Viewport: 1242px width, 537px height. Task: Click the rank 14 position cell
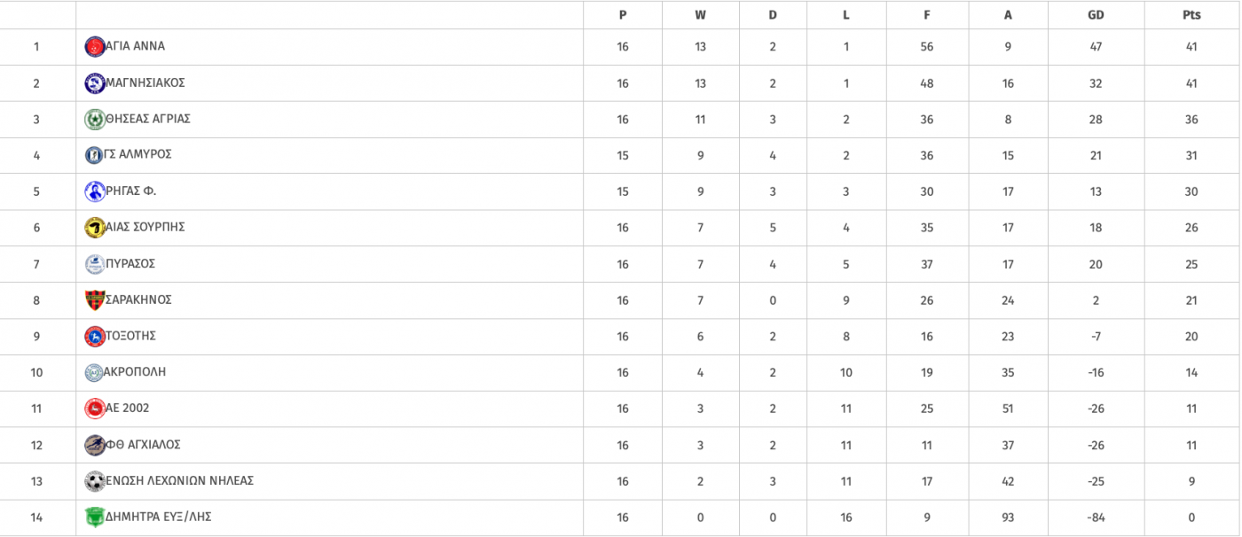(x=36, y=518)
